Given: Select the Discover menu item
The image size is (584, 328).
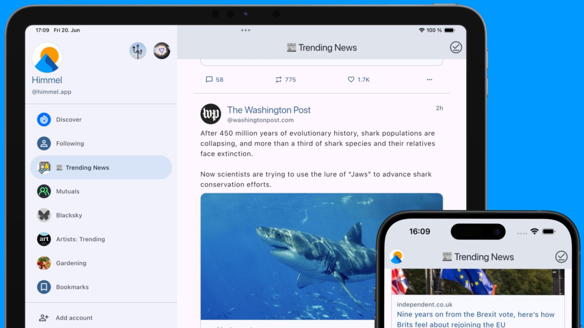Looking at the screenshot, I should (101, 120).
